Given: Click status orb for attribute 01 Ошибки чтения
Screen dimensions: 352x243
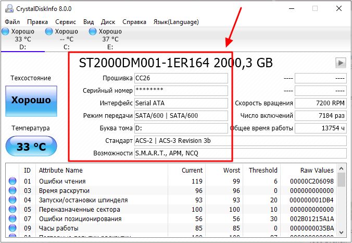Looking at the screenshot, I should click(12, 181).
